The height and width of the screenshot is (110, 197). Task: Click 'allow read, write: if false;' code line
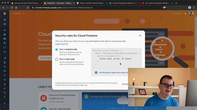point(116,59)
